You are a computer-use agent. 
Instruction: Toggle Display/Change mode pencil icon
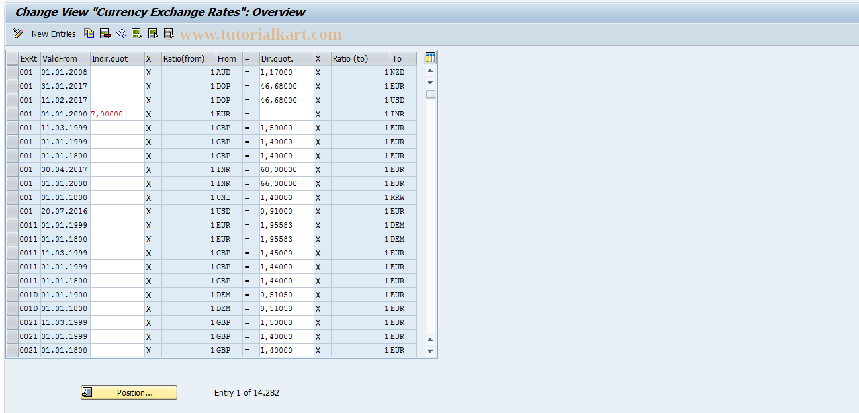point(18,34)
